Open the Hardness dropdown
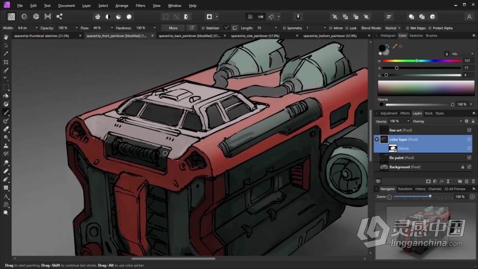The width and height of the screenshot is (478, 269). tap(155, 28)
